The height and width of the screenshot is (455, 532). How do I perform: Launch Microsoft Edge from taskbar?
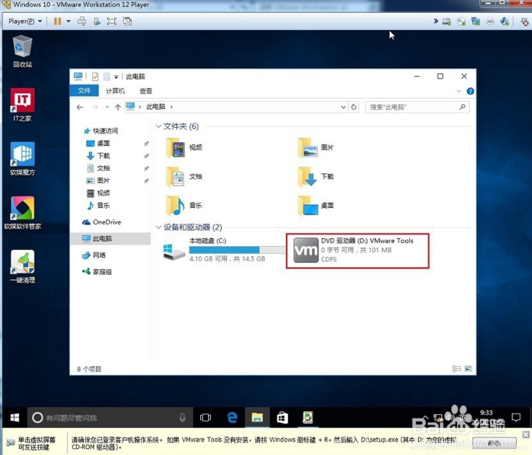[232, 417]
